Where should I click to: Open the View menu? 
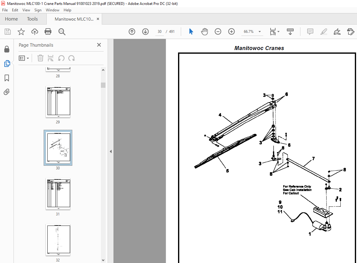pos(26,10)
